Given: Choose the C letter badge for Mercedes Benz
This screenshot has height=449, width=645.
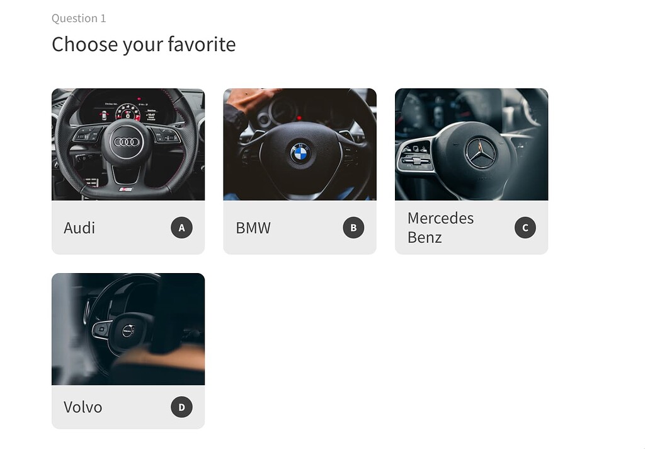Looking at the screenshot, I should (525, 228).
